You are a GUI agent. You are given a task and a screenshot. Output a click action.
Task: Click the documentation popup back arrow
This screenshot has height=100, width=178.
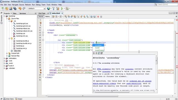[x=94, y=53]
